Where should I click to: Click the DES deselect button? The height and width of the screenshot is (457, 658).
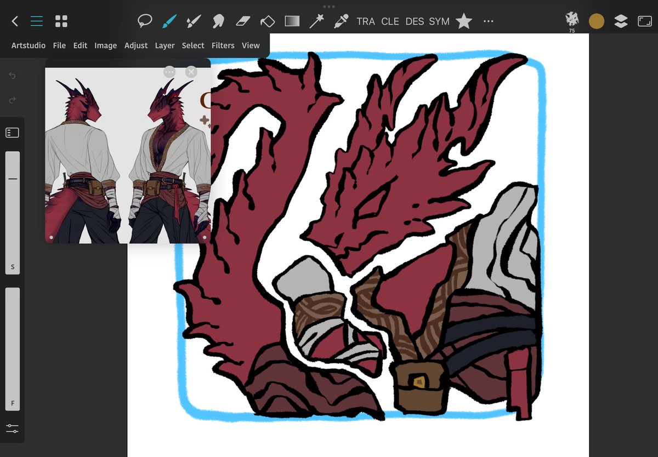coord(415,21)
